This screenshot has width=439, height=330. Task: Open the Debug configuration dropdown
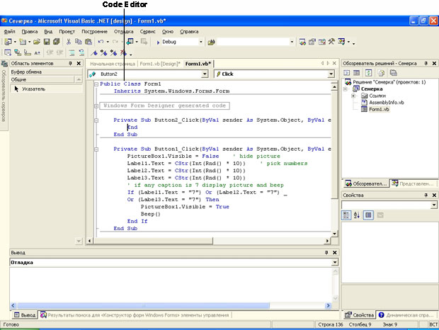click(201, 42)
